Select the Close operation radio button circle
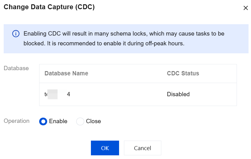Screen dimensions: 251x159 [x=80, y=122]
